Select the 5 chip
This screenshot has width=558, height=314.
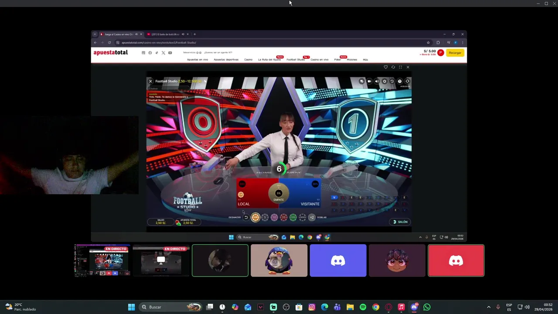[265, 217]
